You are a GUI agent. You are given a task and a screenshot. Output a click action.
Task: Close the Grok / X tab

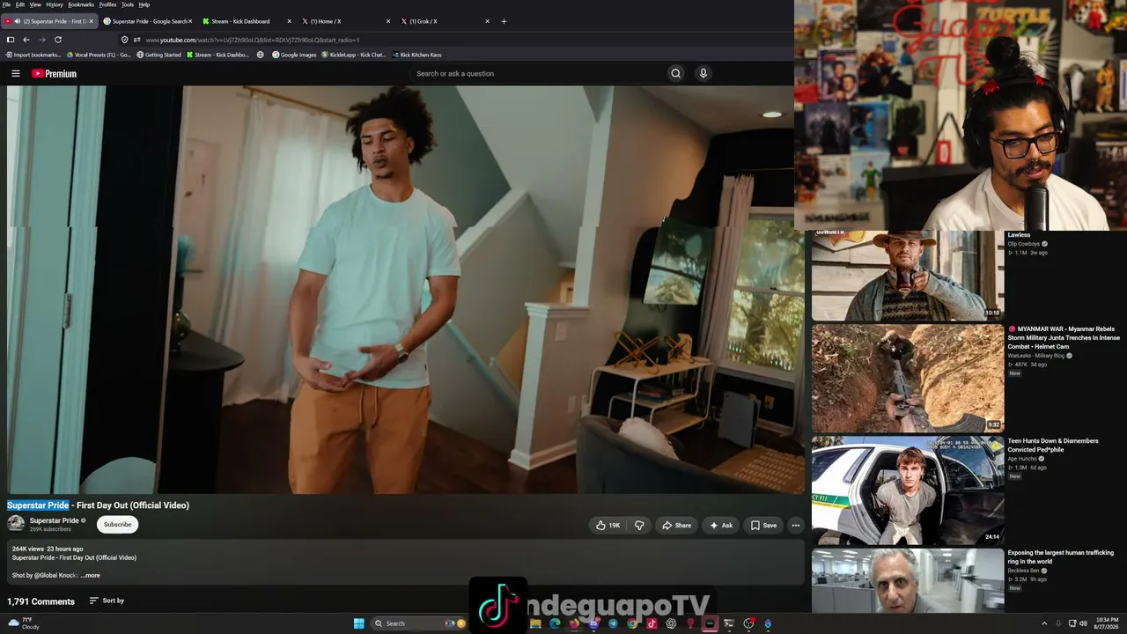[487, 21]
